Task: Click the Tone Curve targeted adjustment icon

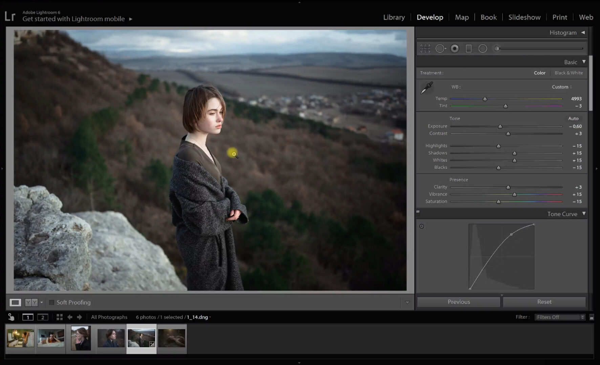Action: point(422,226)
